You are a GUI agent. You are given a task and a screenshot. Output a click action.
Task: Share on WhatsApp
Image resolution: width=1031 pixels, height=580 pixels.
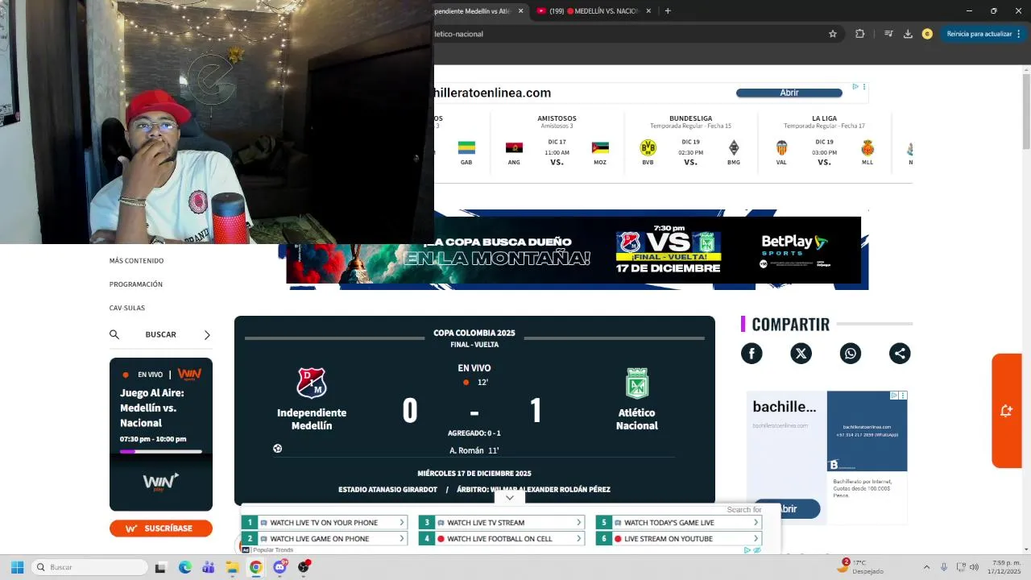(851, 354)
